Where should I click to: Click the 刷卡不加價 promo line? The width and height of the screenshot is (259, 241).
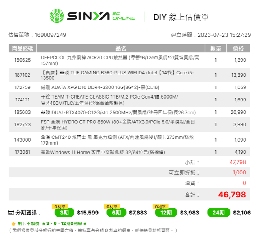[49, 223]
